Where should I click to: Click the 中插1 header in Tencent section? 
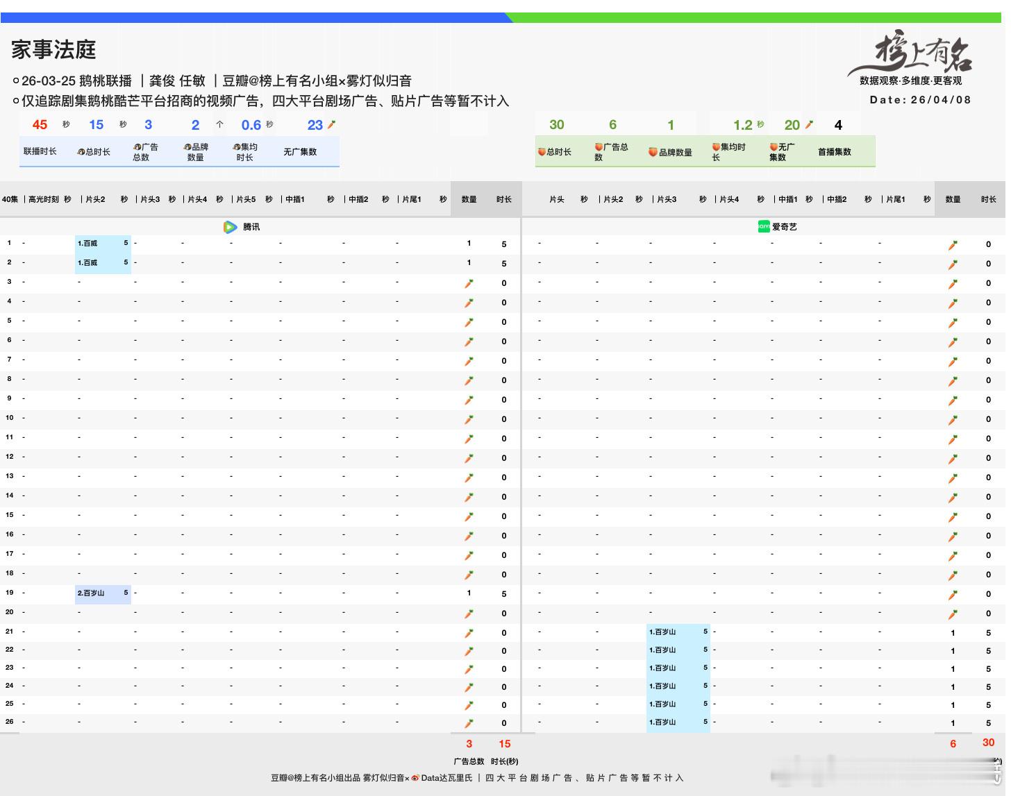pyautogui.click(x=295, y=199)
